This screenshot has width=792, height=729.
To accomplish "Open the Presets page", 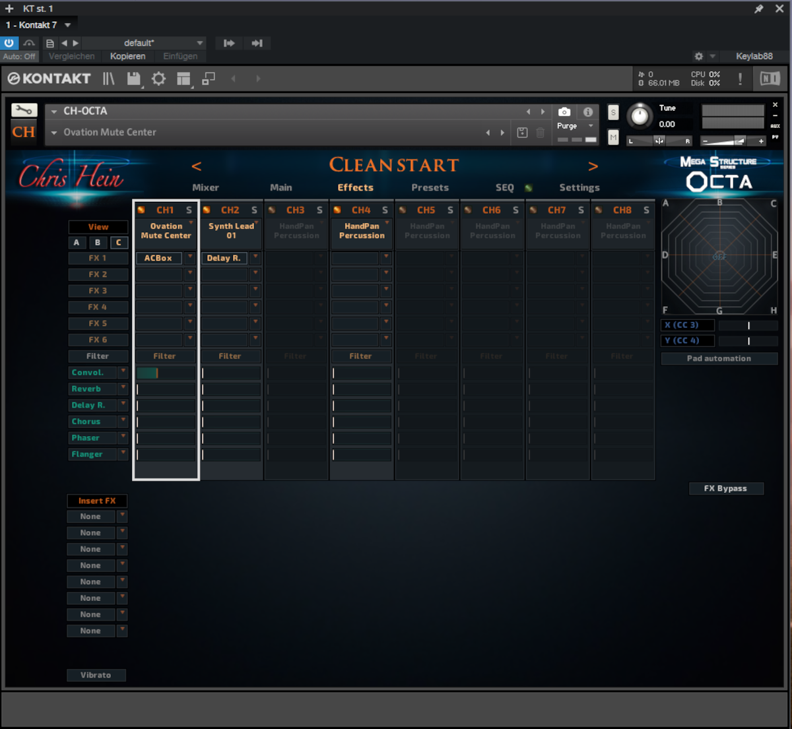I will point(430,187).
